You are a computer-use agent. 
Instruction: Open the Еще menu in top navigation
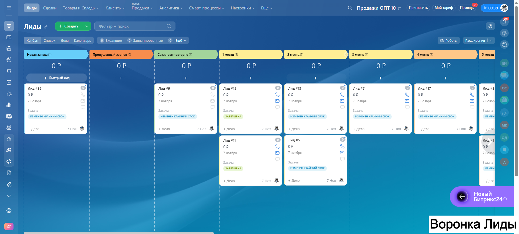tap(267, 8)
